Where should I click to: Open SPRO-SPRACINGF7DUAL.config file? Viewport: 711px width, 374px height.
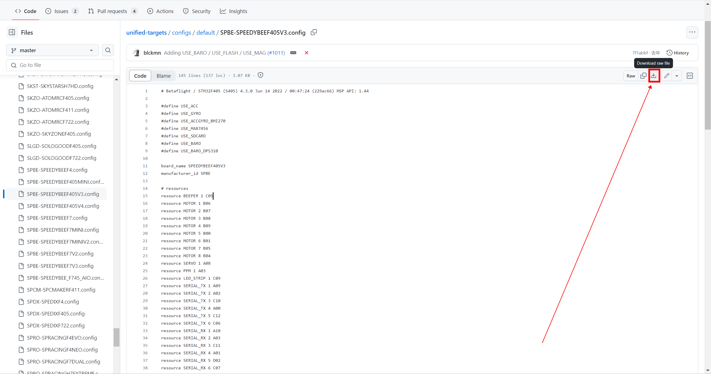coord(64,362)
